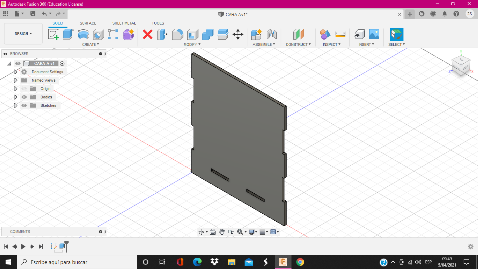Click the Select tool icon
Screen dimensions: 478x269
pyautogui.click(x=396, y=34)
